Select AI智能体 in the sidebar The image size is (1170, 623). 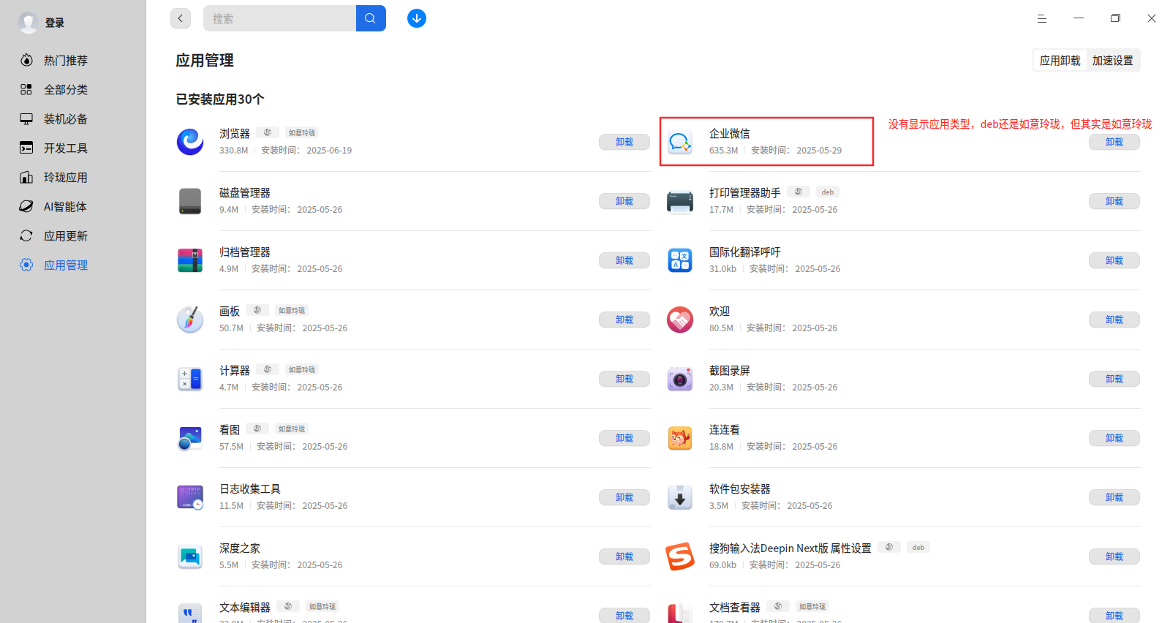pyautogui.click(x=65, y=206)
